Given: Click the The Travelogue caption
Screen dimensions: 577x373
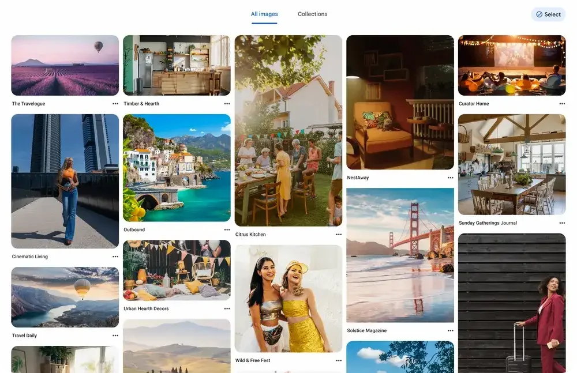Looking at the screenshot, I should [28, 104].
